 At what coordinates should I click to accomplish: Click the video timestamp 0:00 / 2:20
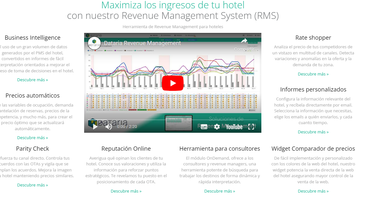127,127
